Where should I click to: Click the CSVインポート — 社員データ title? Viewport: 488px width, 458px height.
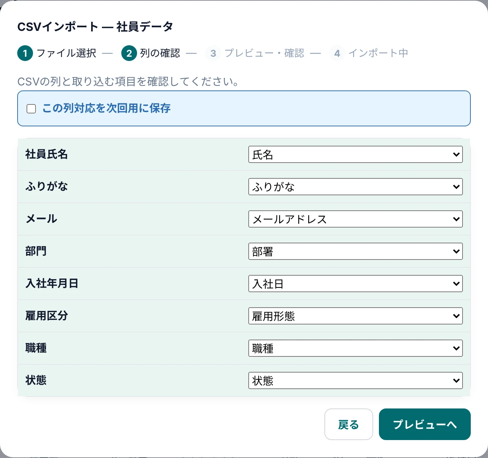pyautogui.click(x=95, y=27)
